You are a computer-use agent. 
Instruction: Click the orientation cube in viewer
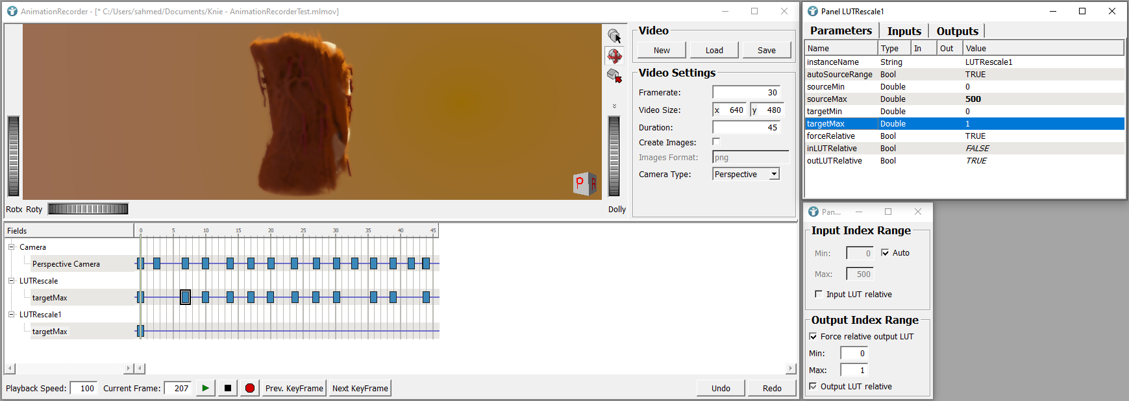tap(584, 184)
